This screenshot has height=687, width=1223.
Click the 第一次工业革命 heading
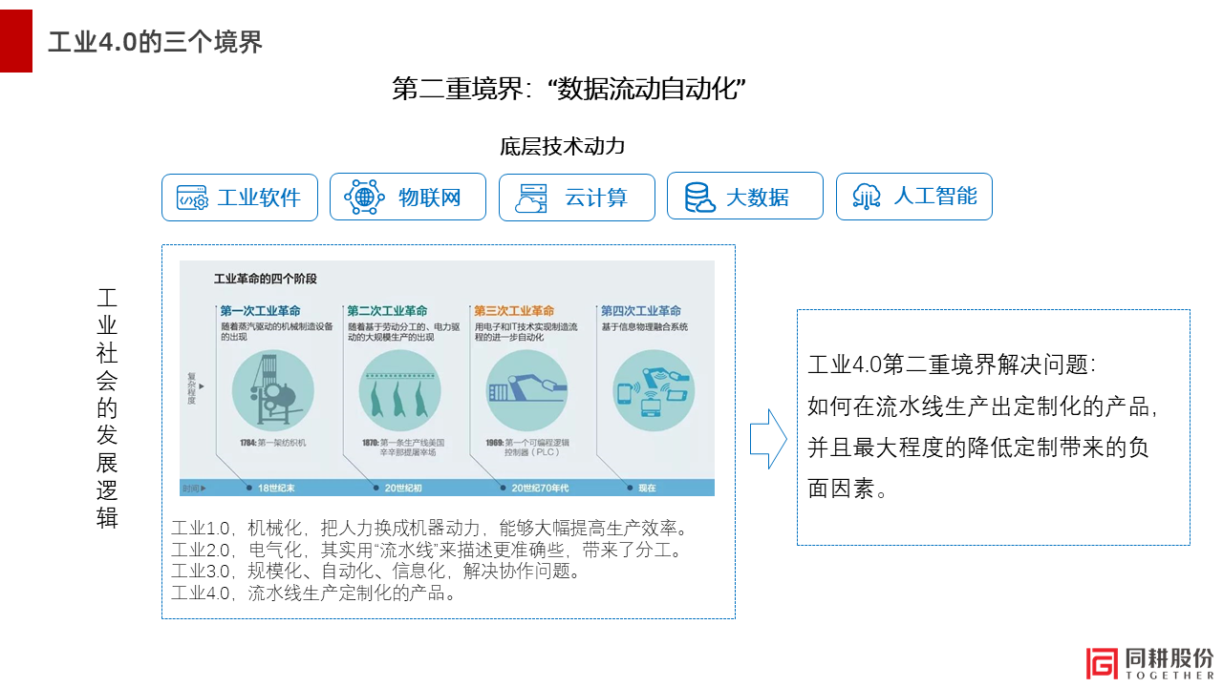point(260,311)
